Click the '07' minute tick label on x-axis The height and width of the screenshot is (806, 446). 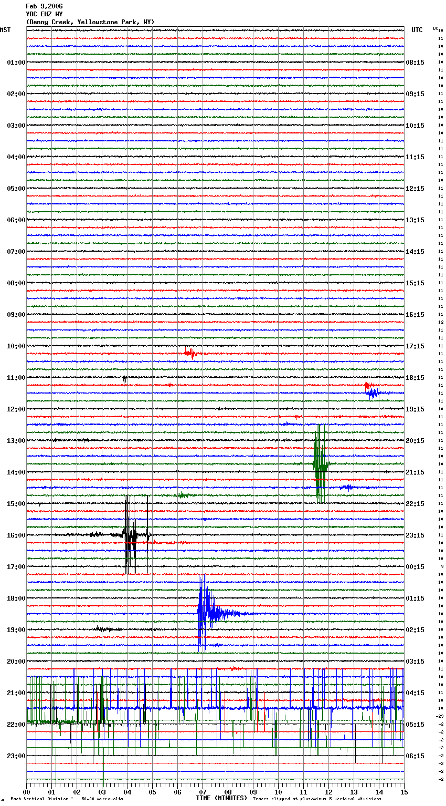[203, 792]
